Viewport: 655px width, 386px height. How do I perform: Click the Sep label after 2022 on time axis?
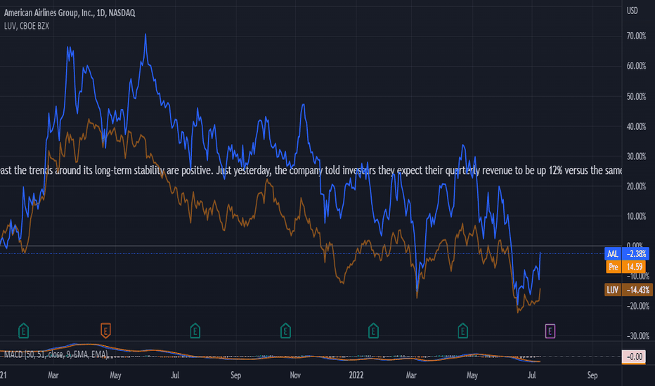(x=592, y=375)
